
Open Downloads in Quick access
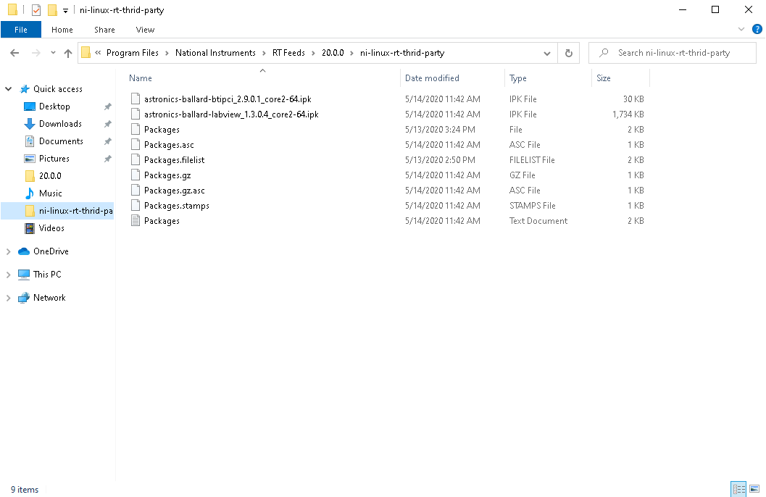click(60, 124)
